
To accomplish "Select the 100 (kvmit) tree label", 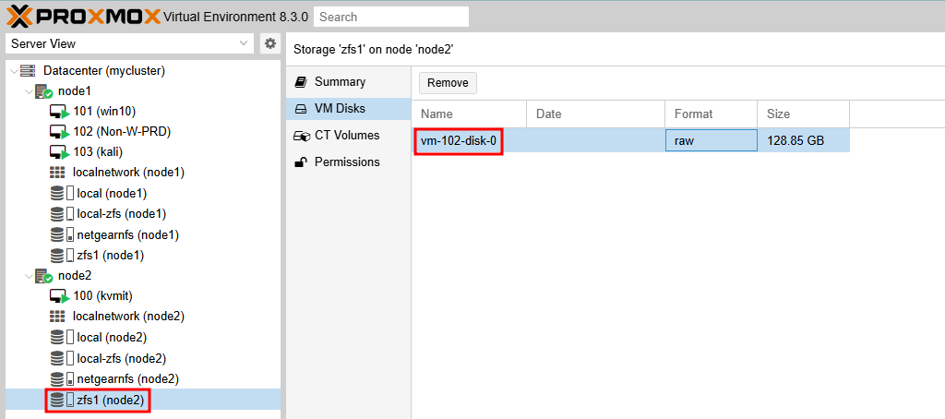I will 103,296.
